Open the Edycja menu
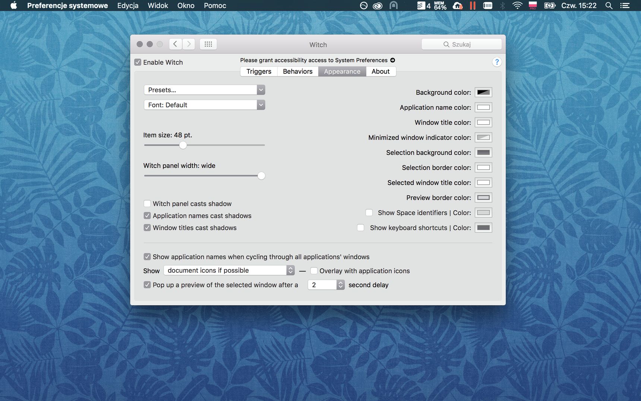The height and width of the screenshot is (401, 641). [128, 6]
